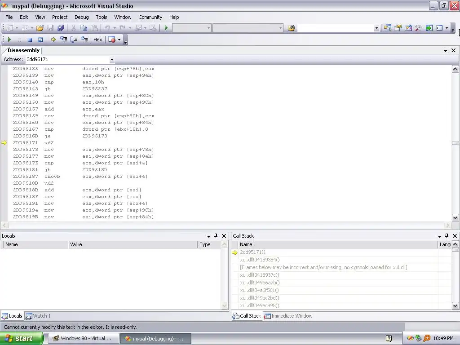This screenshot has width=460, height=345.
Task: Open the Address combo box dropdown
Action: 112,60
